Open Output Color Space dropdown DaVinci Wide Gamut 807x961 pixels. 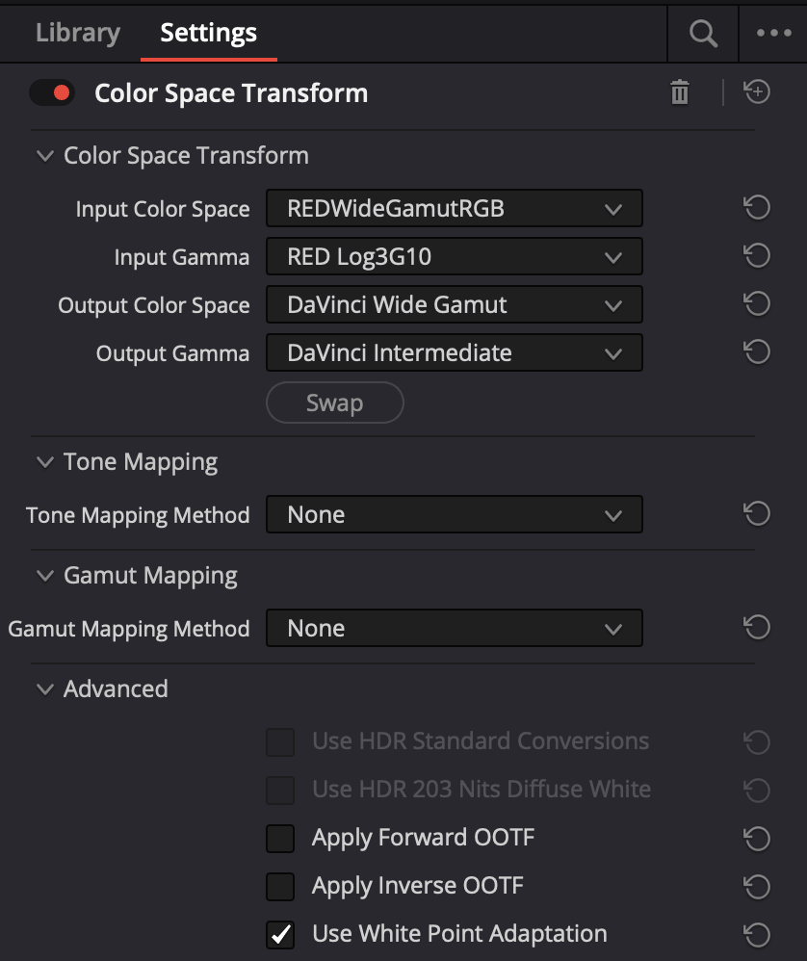[454, 304]
